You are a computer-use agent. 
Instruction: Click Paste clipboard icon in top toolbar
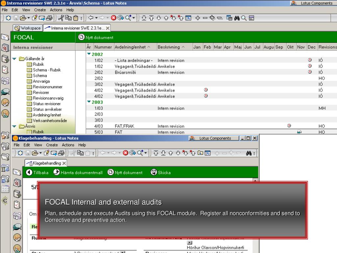(76, 18)
